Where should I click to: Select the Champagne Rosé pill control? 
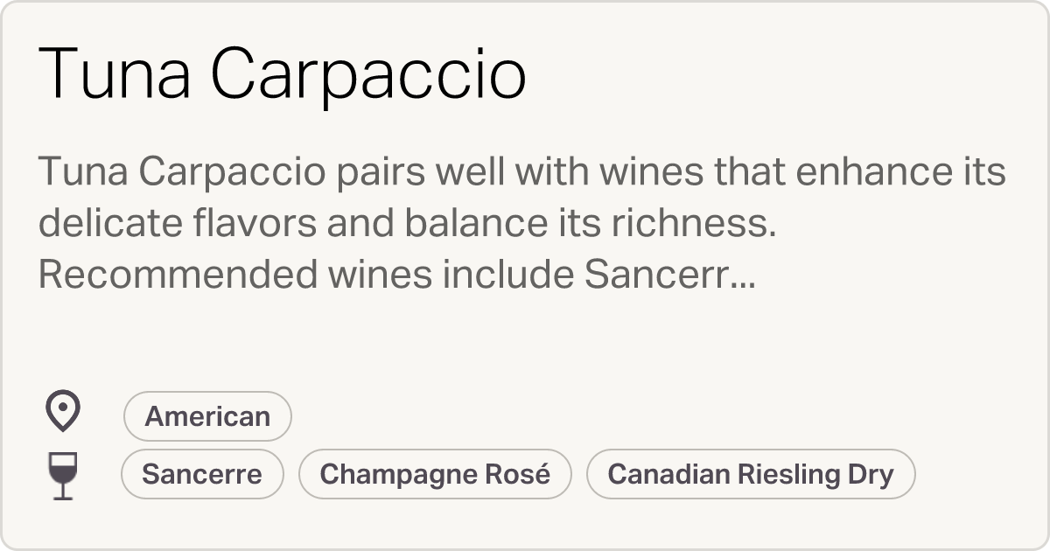(x=435, y=473)
